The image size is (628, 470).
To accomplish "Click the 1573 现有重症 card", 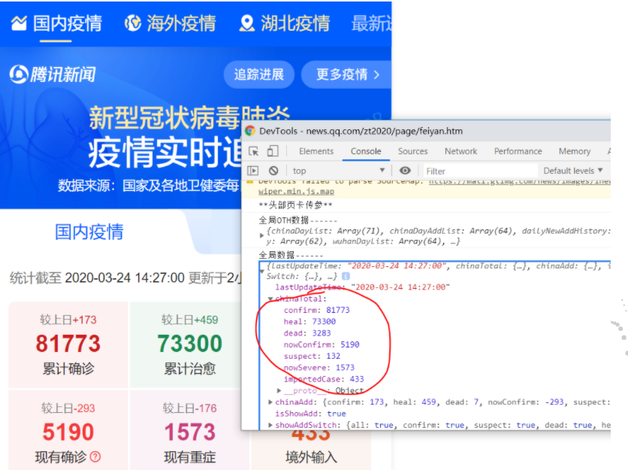I will click(x=189, y=430).
